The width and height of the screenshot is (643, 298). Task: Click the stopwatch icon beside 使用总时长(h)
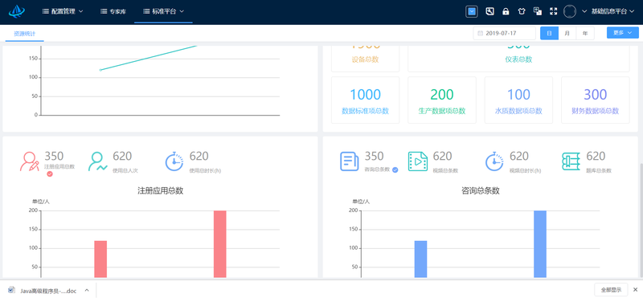tap(174, 161)
